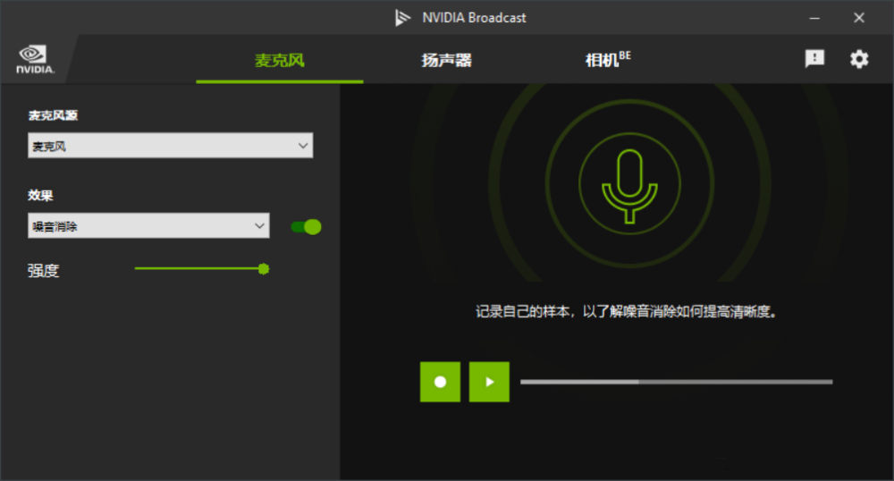Click the 强度 slider handle

(x=264, y=269)
